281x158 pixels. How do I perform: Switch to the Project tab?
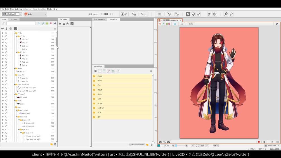tap(14, 19)
